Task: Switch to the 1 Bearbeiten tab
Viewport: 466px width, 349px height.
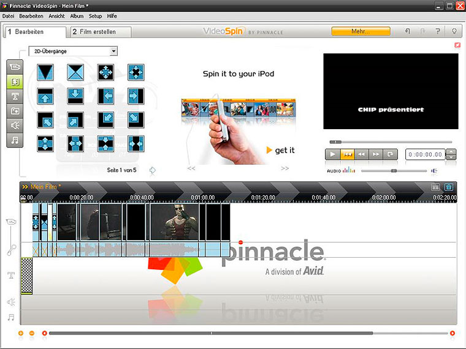Action: pos(35,32)
